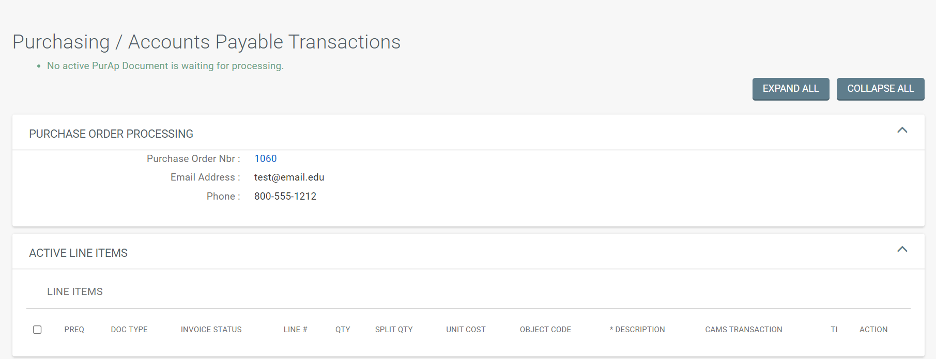This screenshot has width=936, height=359.
Task: Click the Action column header
Action: coord(873,330)
